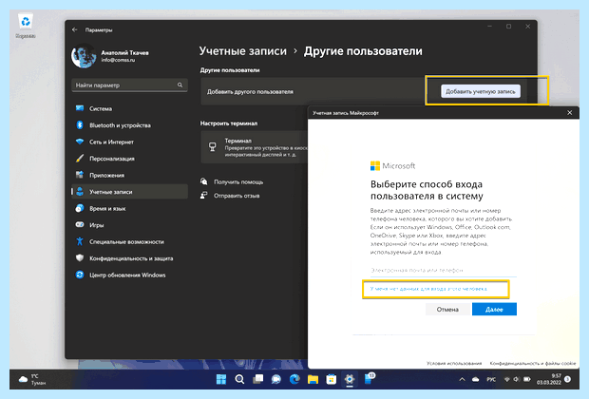The height and width of the screenshot is (399, 589).
Task: Click the Терминал kiosk icon
Action: pyautogui.click(x=213, y=147)
